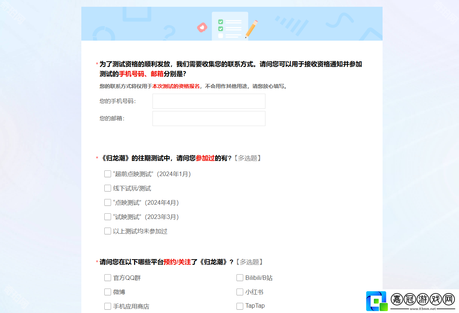The width and height of the screenshot is (459, 313).
Task: Select "试映测试" (2023年3月) checkbox
Action: (108, 217)
